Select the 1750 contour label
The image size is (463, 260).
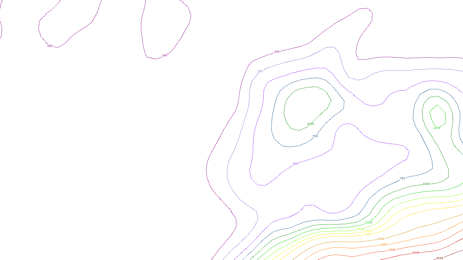click(368, 231)
